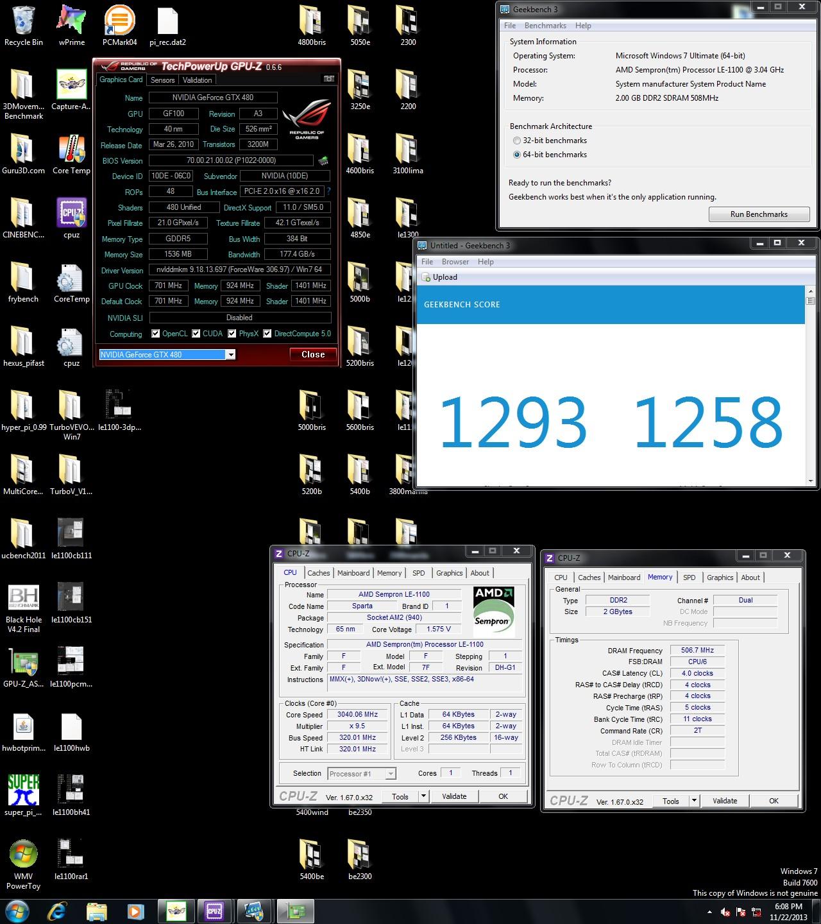The image size is (821, 924).
Task: Open the WMV PowerToy icon
Action: tap(23, 855)
